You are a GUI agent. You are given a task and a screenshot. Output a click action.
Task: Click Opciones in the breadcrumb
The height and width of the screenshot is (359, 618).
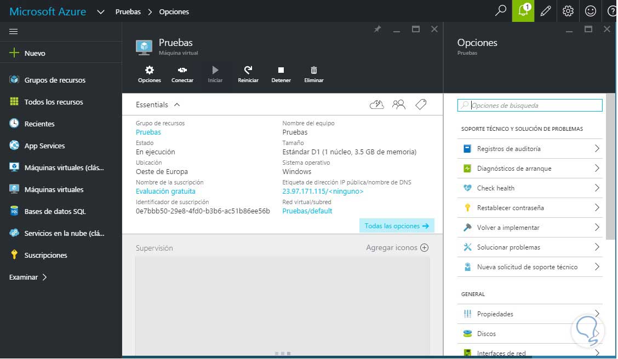[174, 12]
